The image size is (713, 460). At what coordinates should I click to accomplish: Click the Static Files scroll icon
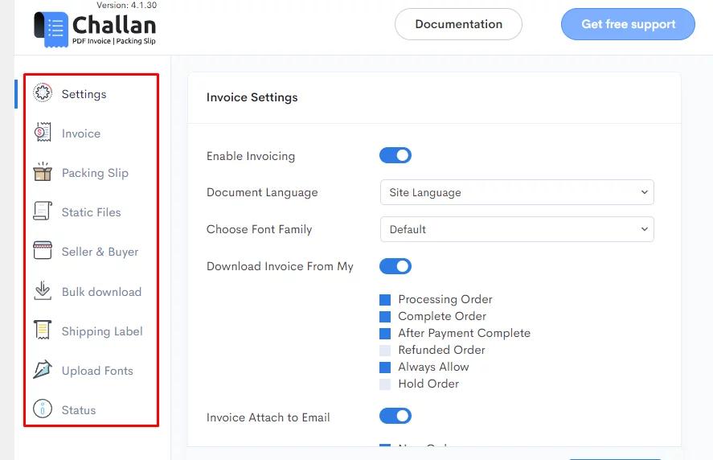click(x=43, y=212)
